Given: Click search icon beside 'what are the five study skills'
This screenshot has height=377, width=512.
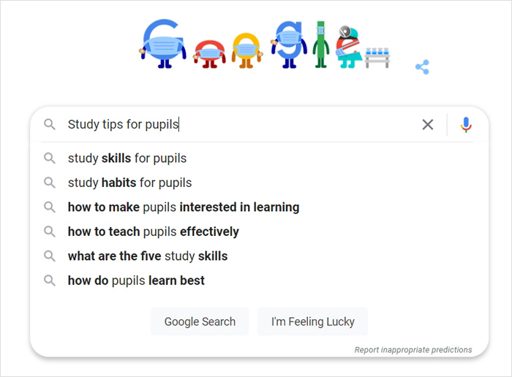Looking at the screenshot, I should coord(50,256).
